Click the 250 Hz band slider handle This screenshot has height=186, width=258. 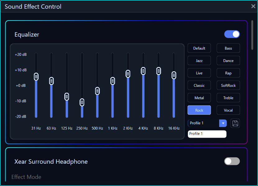click(82, 102)
